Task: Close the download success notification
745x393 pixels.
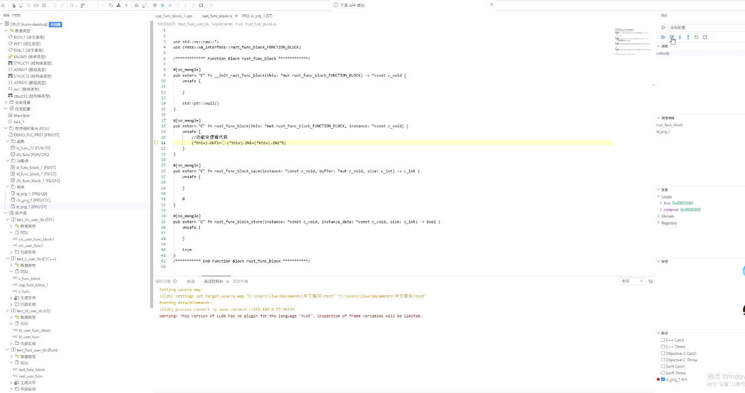Action: pyautogui.click(x=491, y=5)
